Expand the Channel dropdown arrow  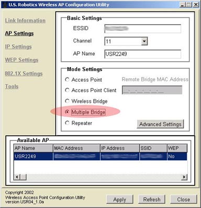[144, 41]
